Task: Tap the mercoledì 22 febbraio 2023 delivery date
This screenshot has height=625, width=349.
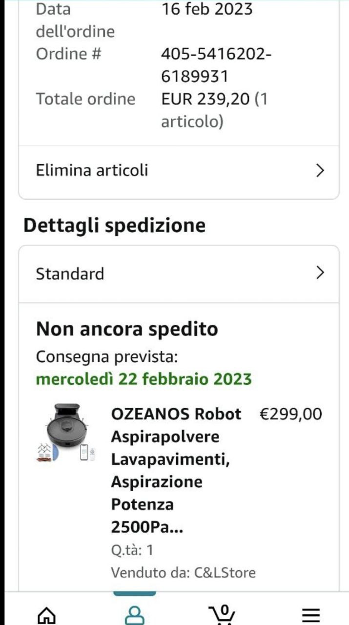Action: pos(144,379)
